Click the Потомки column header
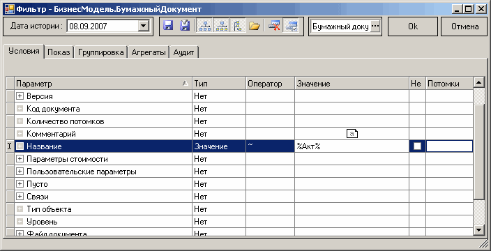 [x=449, y=84]
